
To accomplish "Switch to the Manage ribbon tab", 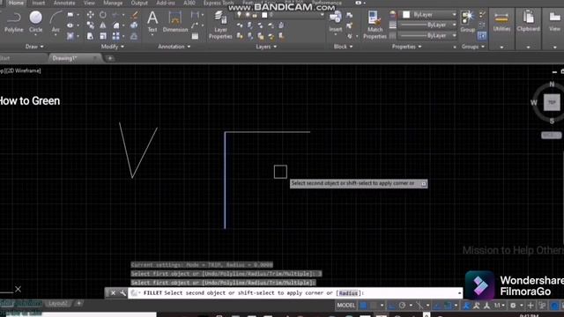I will (x=113, y=3).
